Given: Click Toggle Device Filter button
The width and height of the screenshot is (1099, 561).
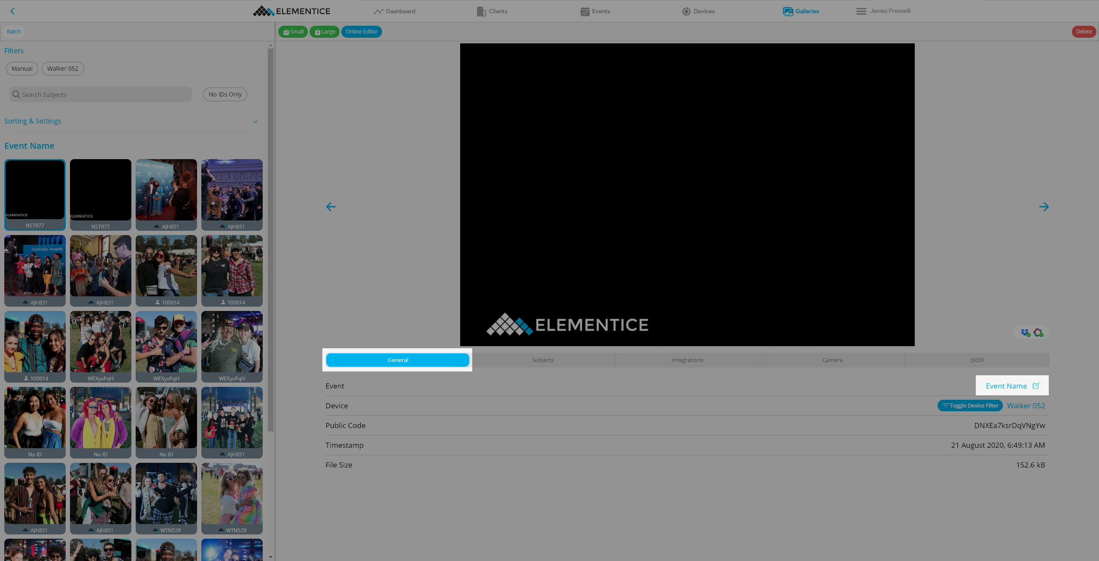Looking at the screenshot, I should 970,406.
